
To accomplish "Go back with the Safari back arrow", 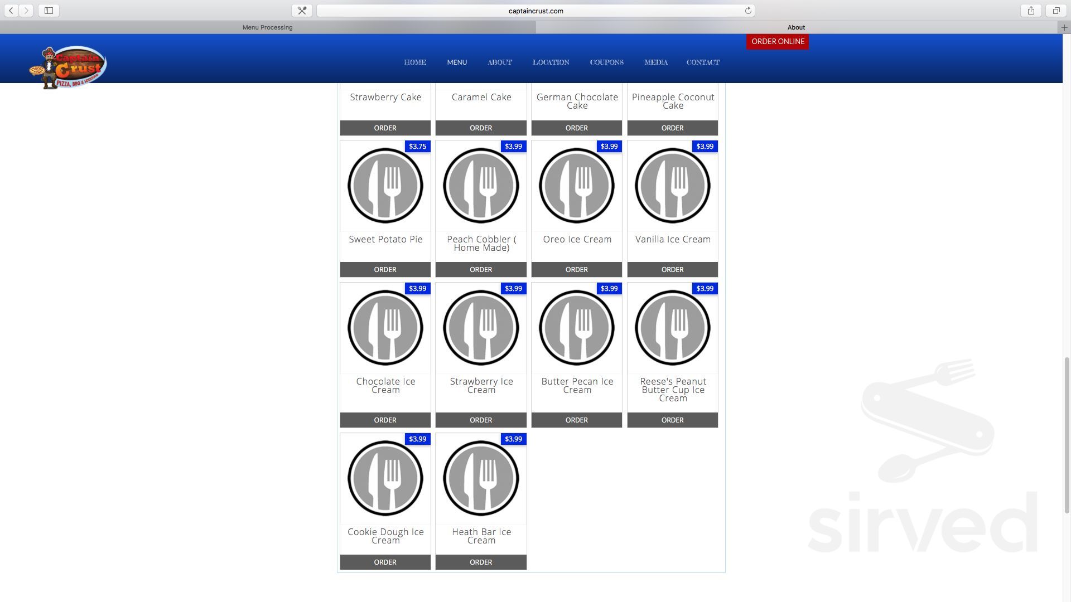I will pyautogui.click(x=11, y=11).
